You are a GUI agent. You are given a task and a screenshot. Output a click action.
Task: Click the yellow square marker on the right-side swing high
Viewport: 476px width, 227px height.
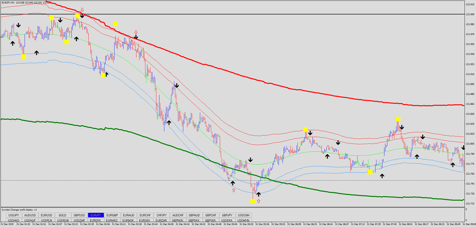[398, 119]
